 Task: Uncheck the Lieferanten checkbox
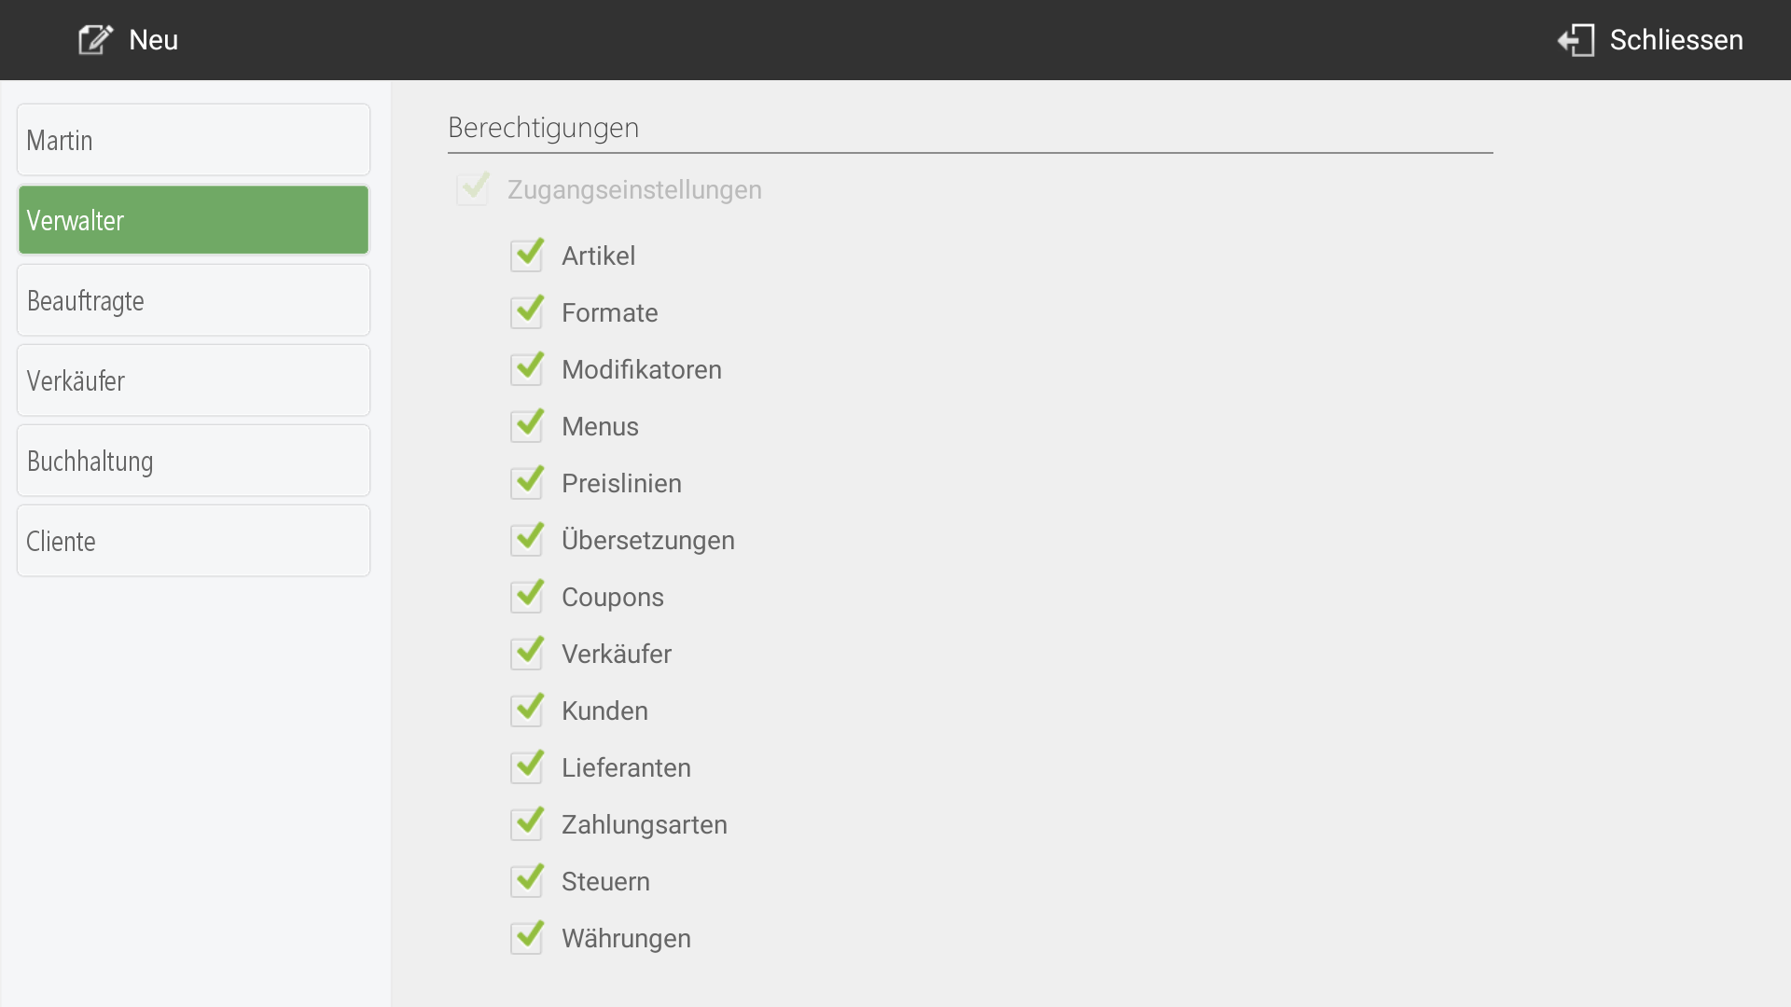[527, 767]
